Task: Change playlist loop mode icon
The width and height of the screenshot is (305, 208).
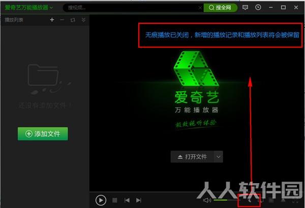Action: point(73,20)
